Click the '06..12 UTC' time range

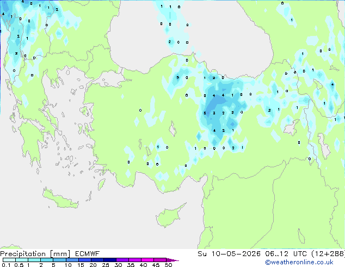coord(286,254)
